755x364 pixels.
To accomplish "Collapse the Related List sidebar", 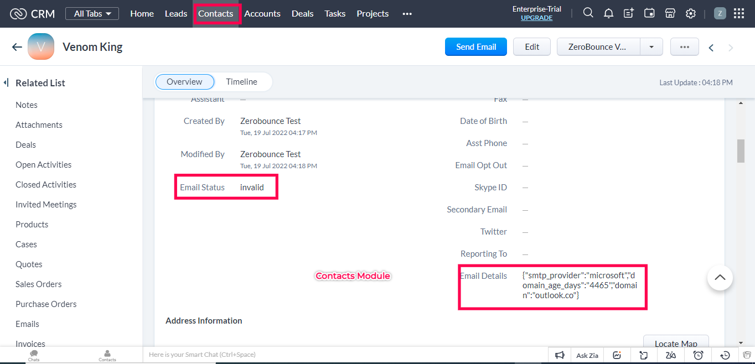I will tap(6, 82).
